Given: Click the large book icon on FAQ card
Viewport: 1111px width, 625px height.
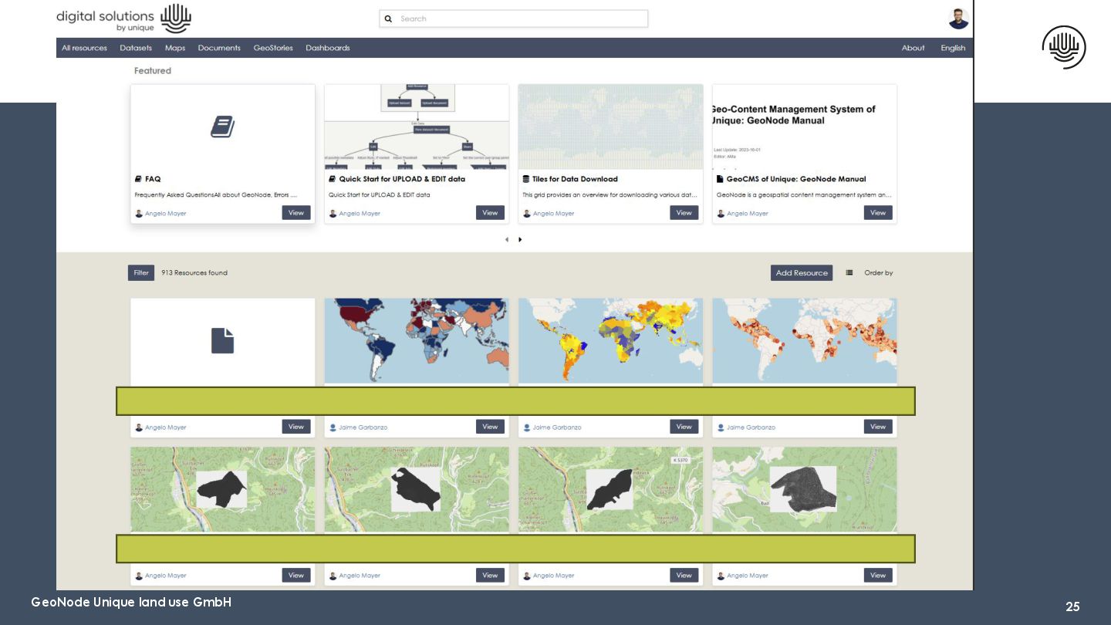Looking at the screenshot, I should point(222,127).
